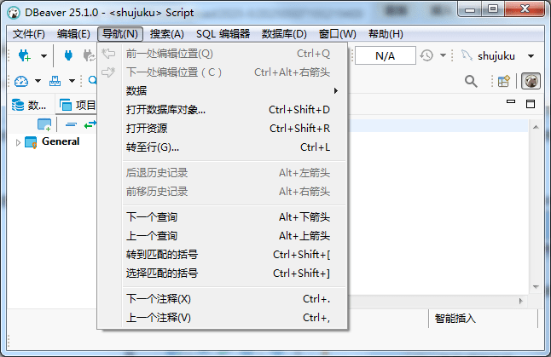Click the DBeaver perspective beaver icon
Screen dimensions: 551x357
click(x=531, y=81)
